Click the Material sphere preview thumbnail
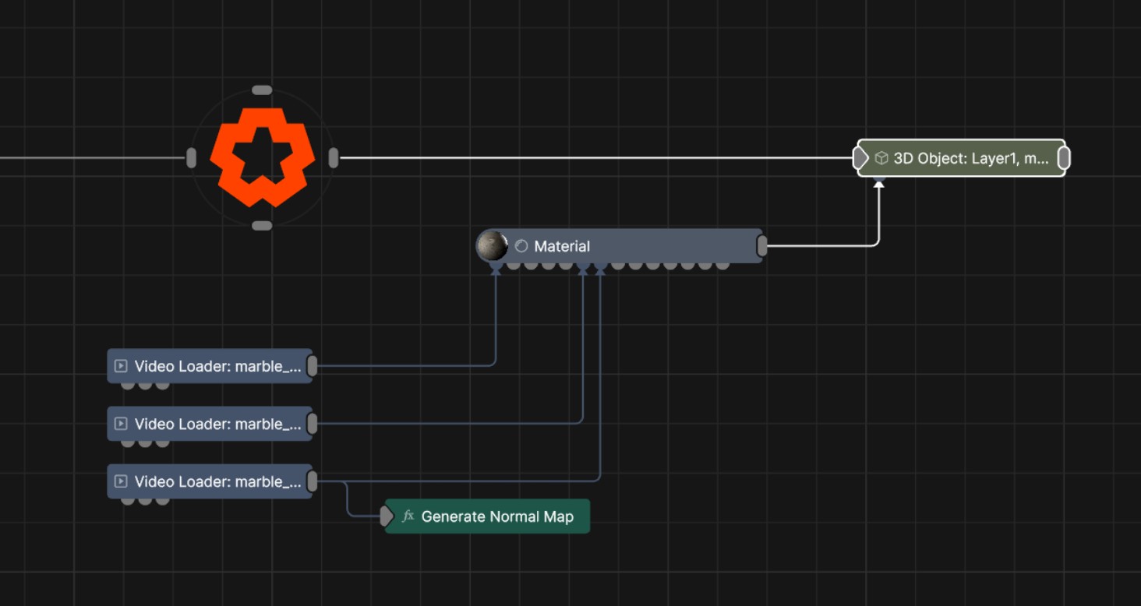The width and height of the screenshot is (1141, 606). click(492, 245)
